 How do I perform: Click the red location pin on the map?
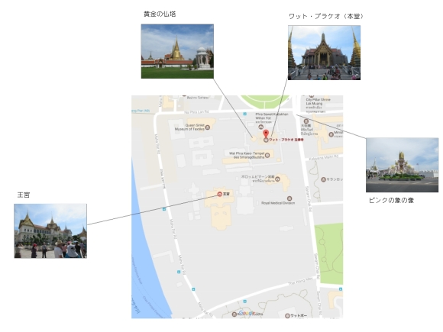pos(266,134)
